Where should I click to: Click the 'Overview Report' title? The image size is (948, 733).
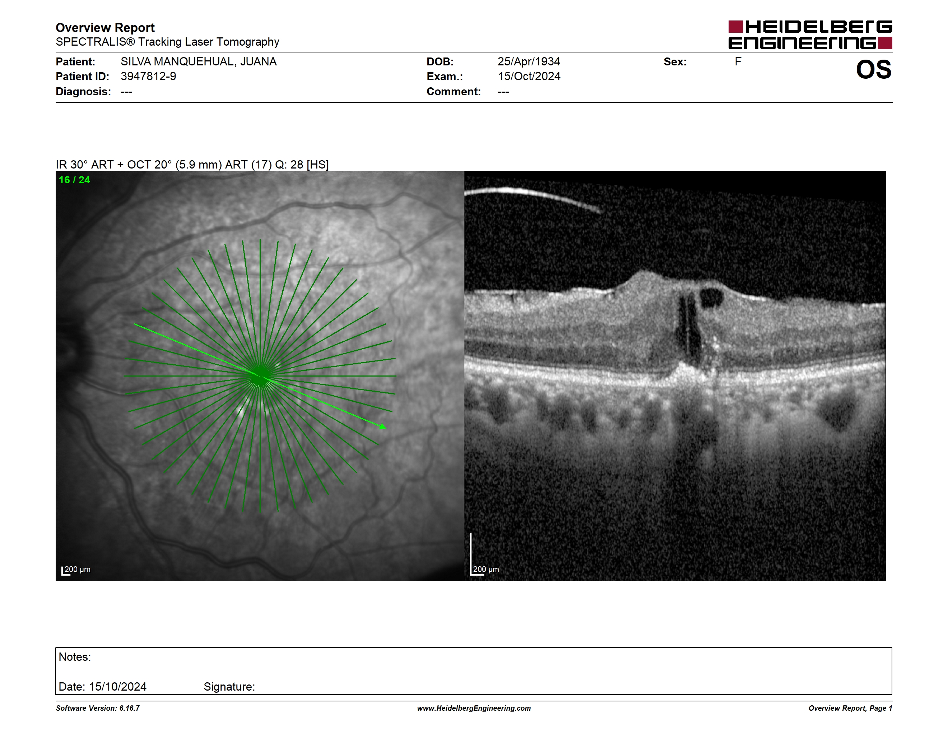pos(105,28)
